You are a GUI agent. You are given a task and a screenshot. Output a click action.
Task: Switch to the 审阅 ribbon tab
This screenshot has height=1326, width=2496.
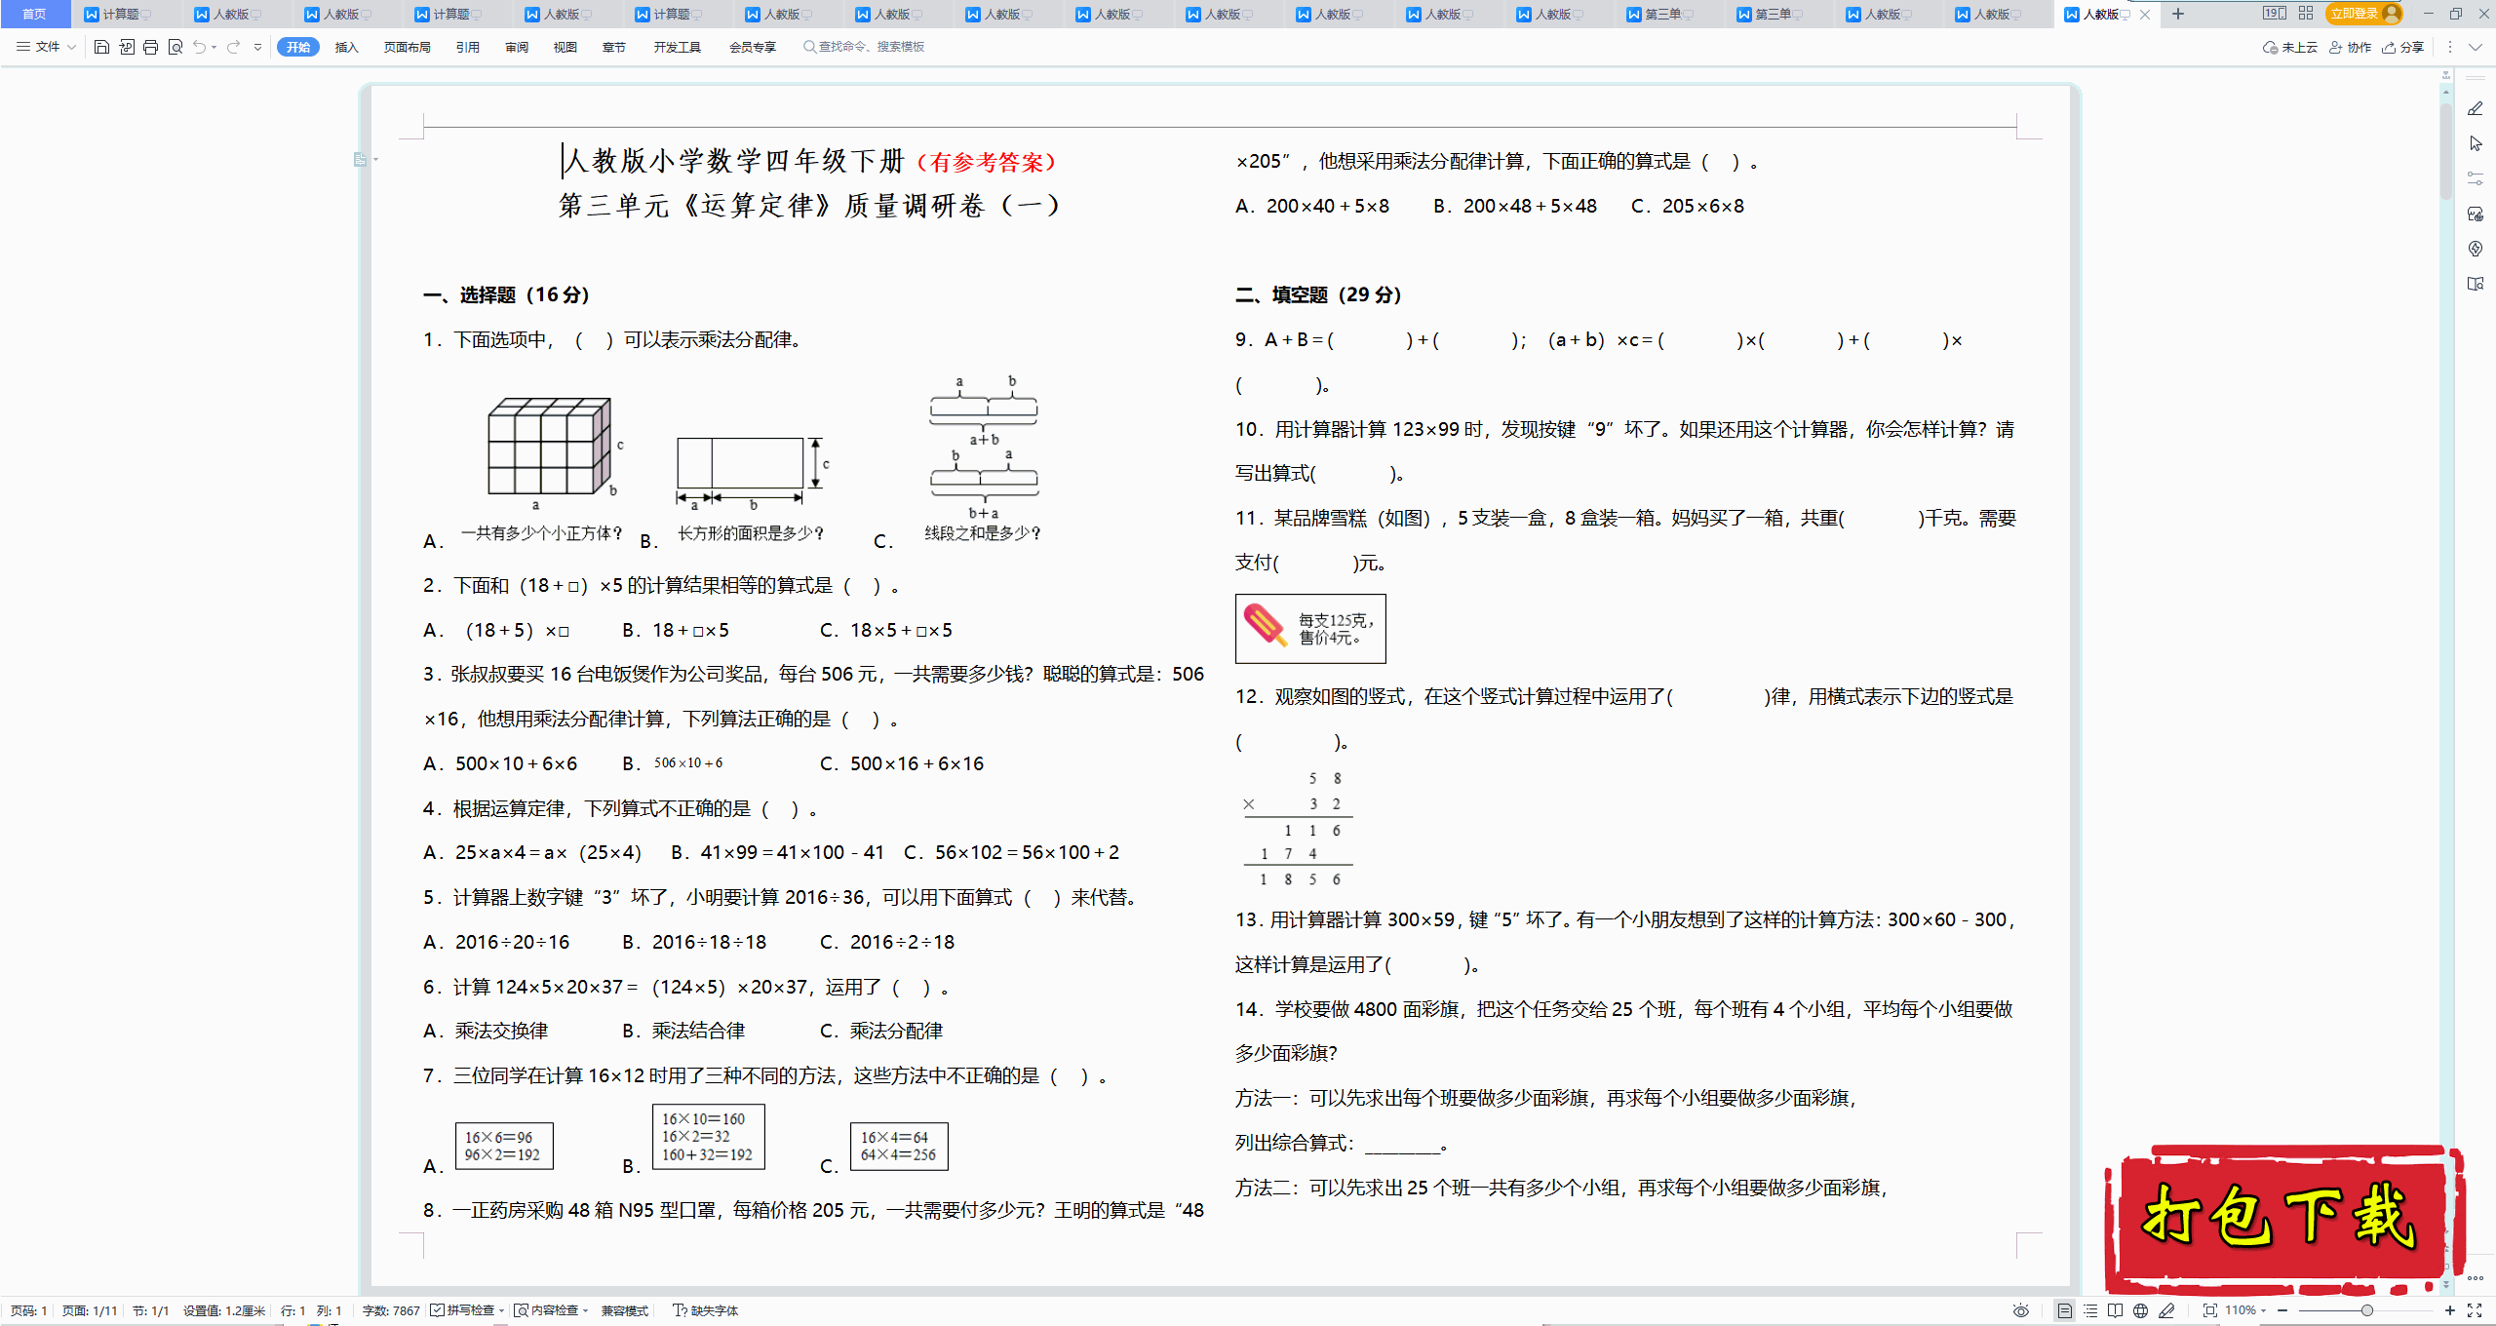click(517, 47)
